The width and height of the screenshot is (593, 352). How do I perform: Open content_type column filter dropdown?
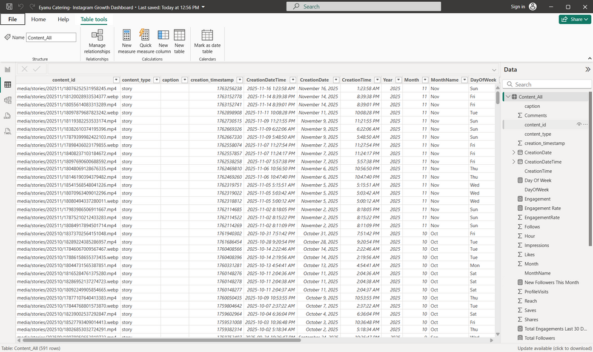(x=156, y=80)
